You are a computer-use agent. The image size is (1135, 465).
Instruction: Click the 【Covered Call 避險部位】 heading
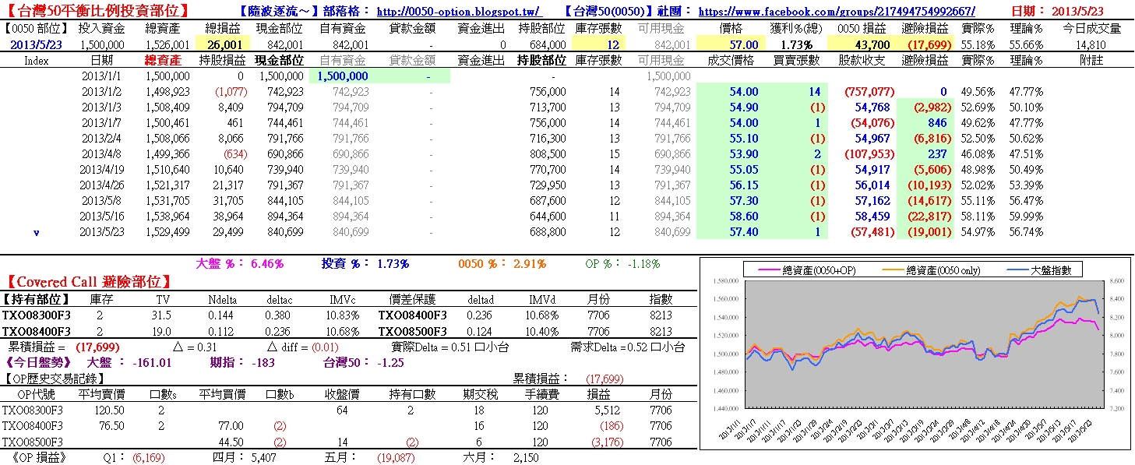(88, 282)
